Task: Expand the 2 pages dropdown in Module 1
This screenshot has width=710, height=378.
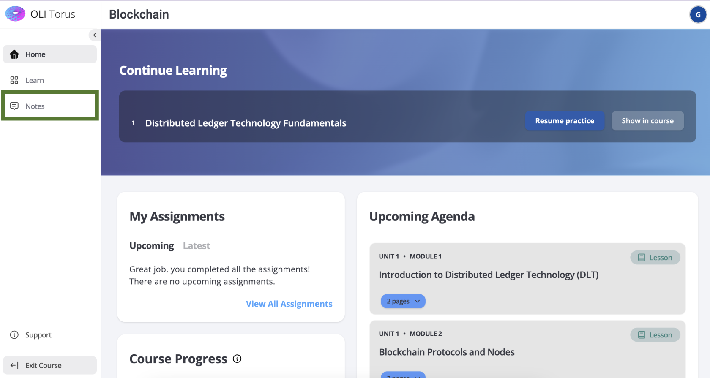Action: point(403,301)
